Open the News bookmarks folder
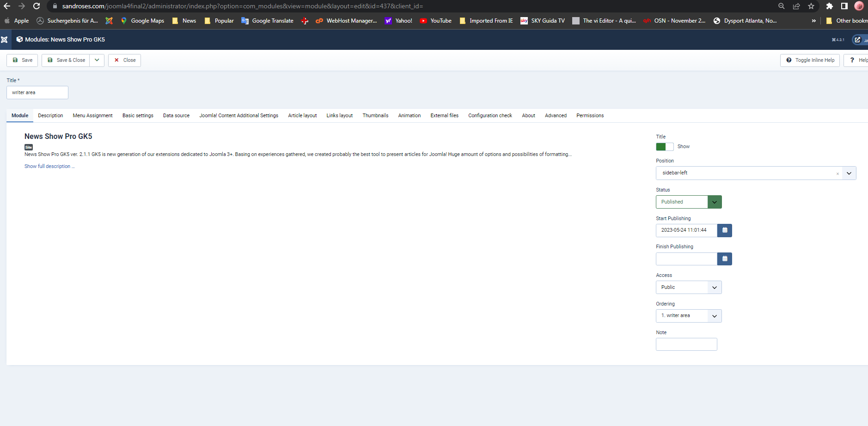868x426 pixels. coord(184,21)
